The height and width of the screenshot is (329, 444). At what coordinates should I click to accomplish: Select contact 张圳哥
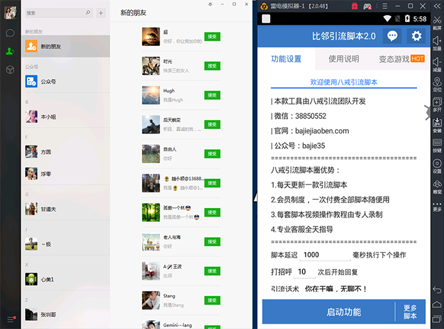pos(66,314)
